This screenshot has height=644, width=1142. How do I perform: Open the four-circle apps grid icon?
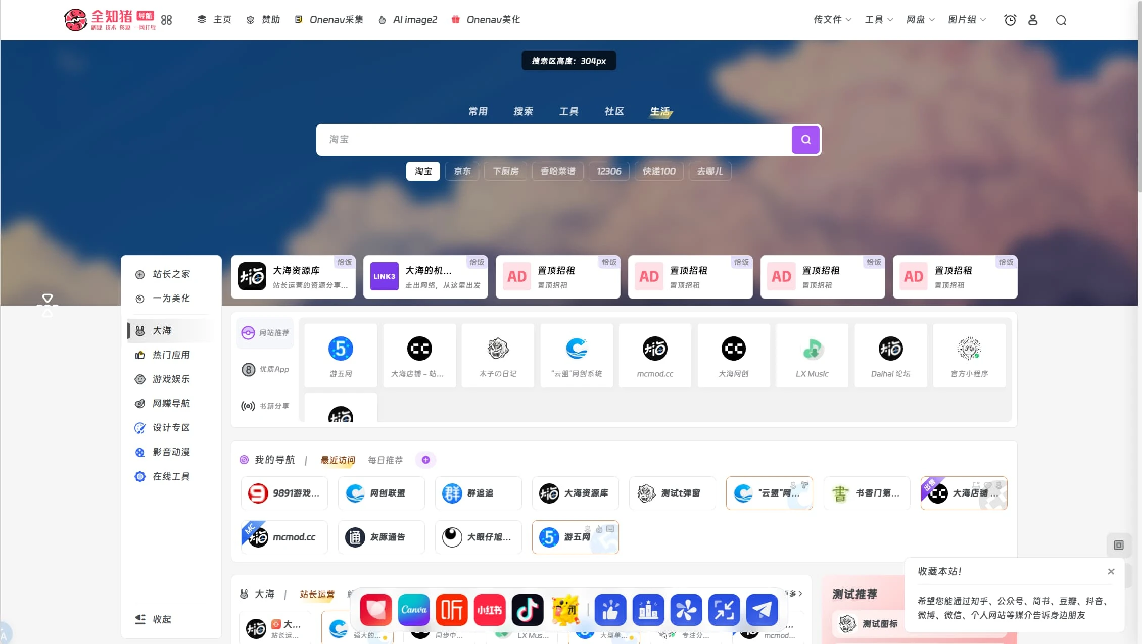point(166,20)
